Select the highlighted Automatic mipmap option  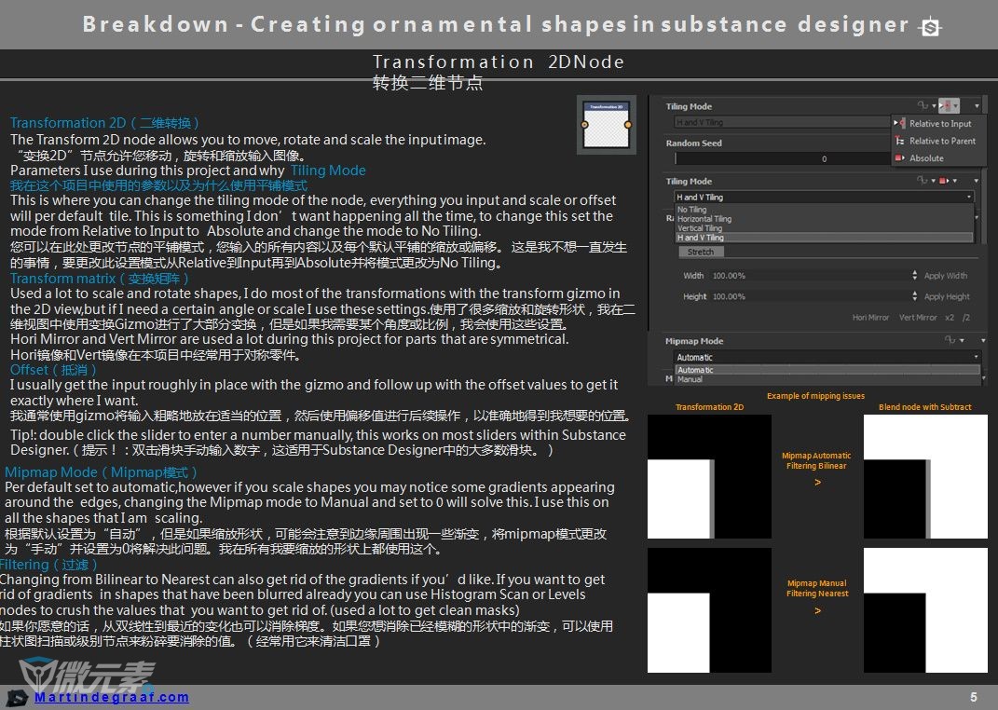click(827, 370)
